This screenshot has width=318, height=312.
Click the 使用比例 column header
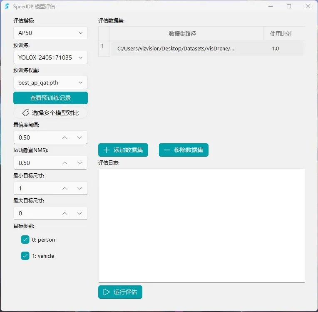(284, 34)
